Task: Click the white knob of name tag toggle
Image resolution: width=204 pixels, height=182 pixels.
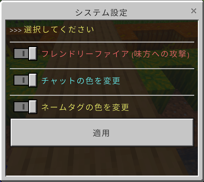Action: [33, 107]
